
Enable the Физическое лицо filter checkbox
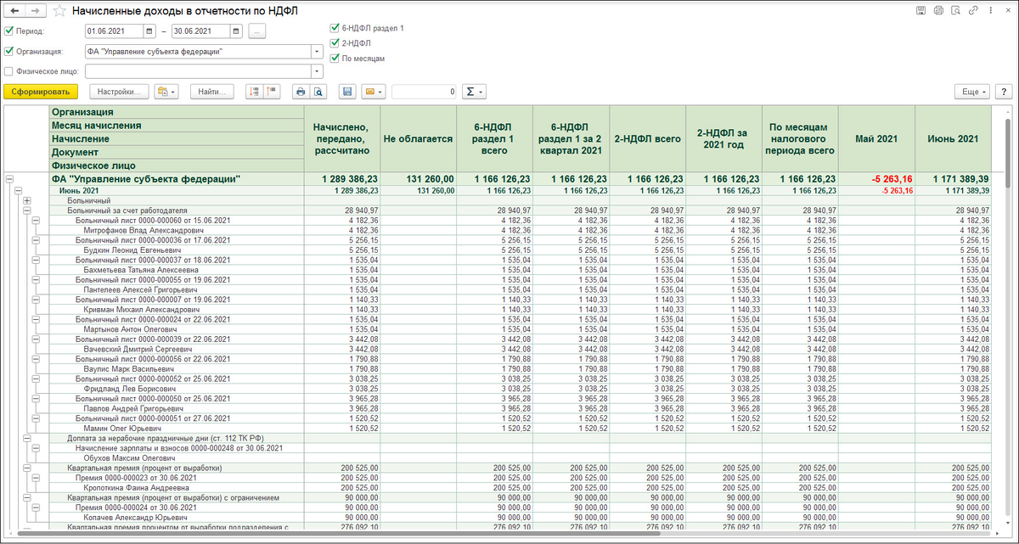coord(9,71)
